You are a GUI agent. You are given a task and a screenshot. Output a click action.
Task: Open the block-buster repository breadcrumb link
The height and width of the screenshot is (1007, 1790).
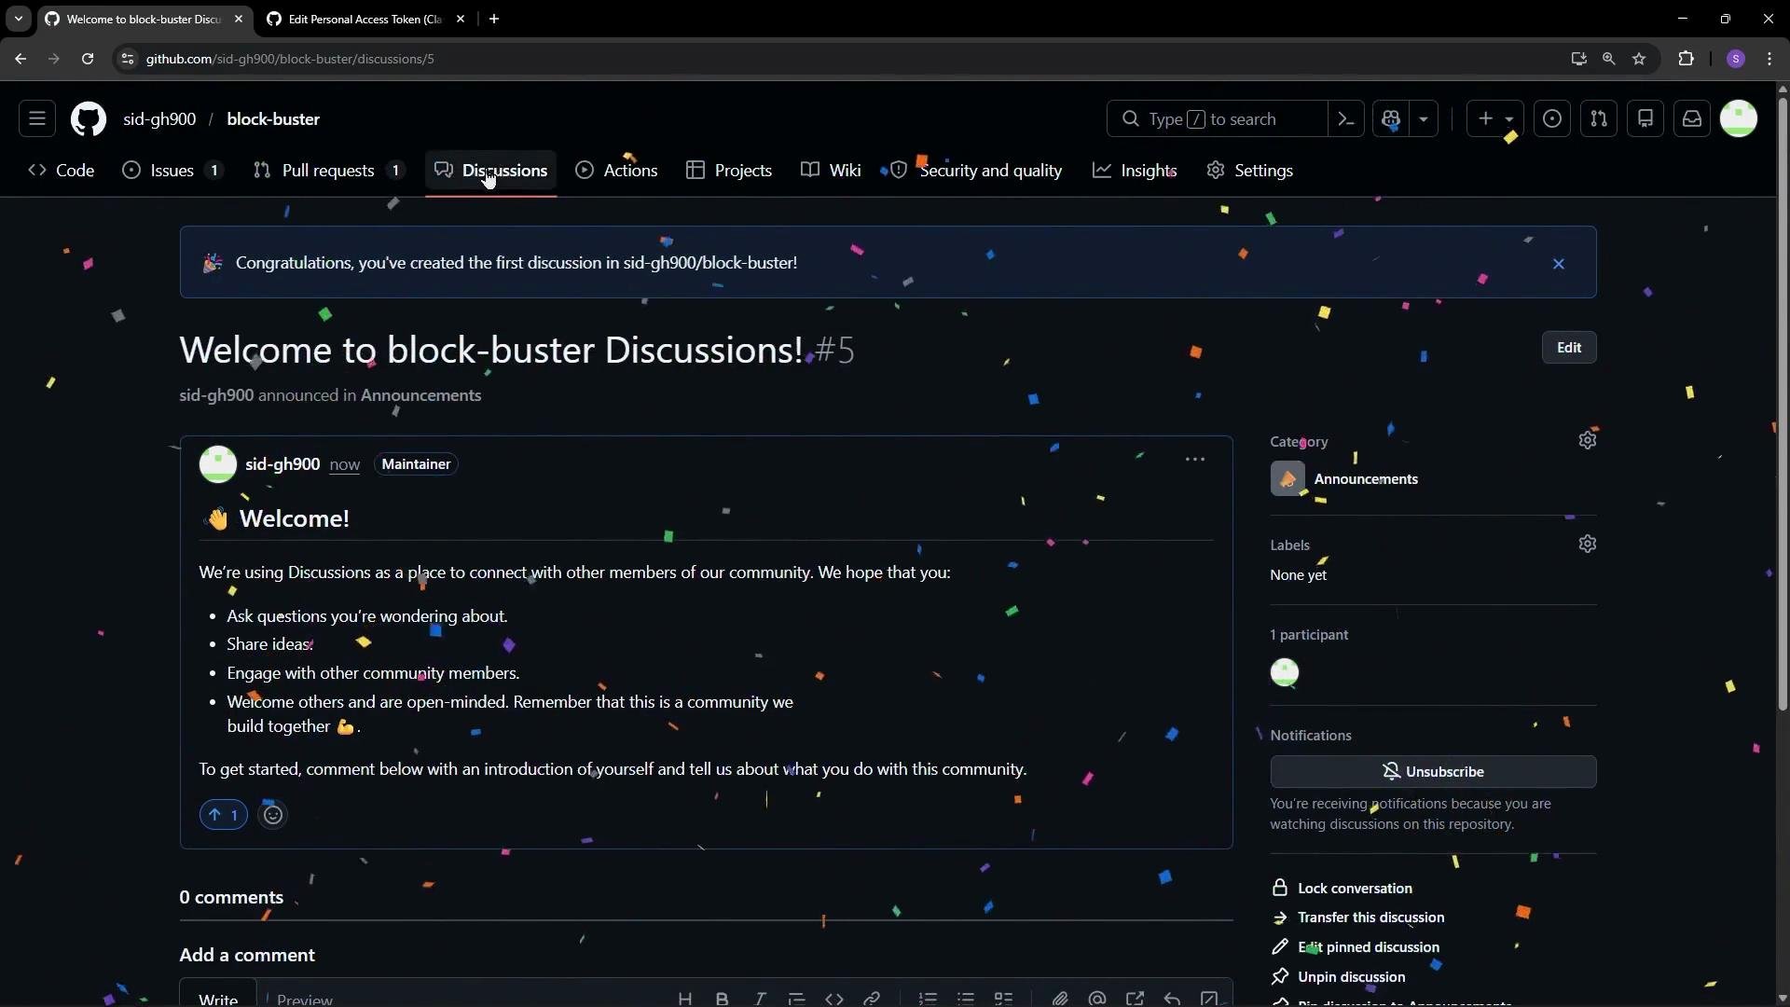click(273, 119)
